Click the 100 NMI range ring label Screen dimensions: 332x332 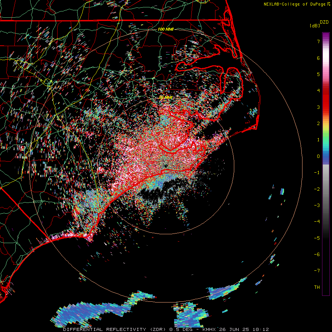166,29
